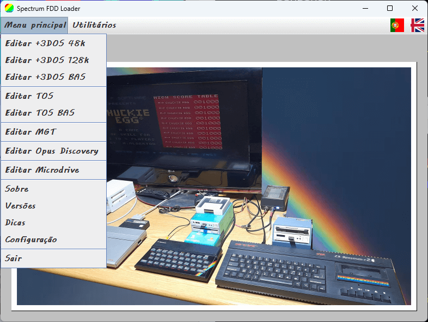This screenshot has height=322, width=428.
Task: Show Versões from the menu
Action: pyautogui.click(x=54, y=206)
